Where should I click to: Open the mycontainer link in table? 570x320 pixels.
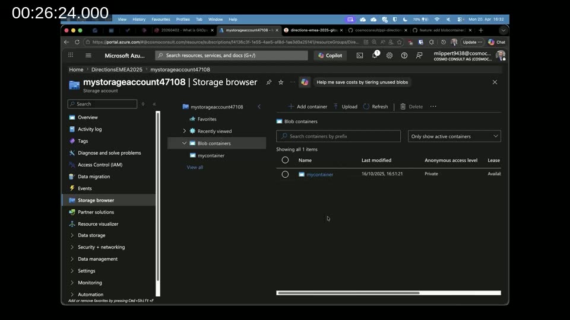319,174
